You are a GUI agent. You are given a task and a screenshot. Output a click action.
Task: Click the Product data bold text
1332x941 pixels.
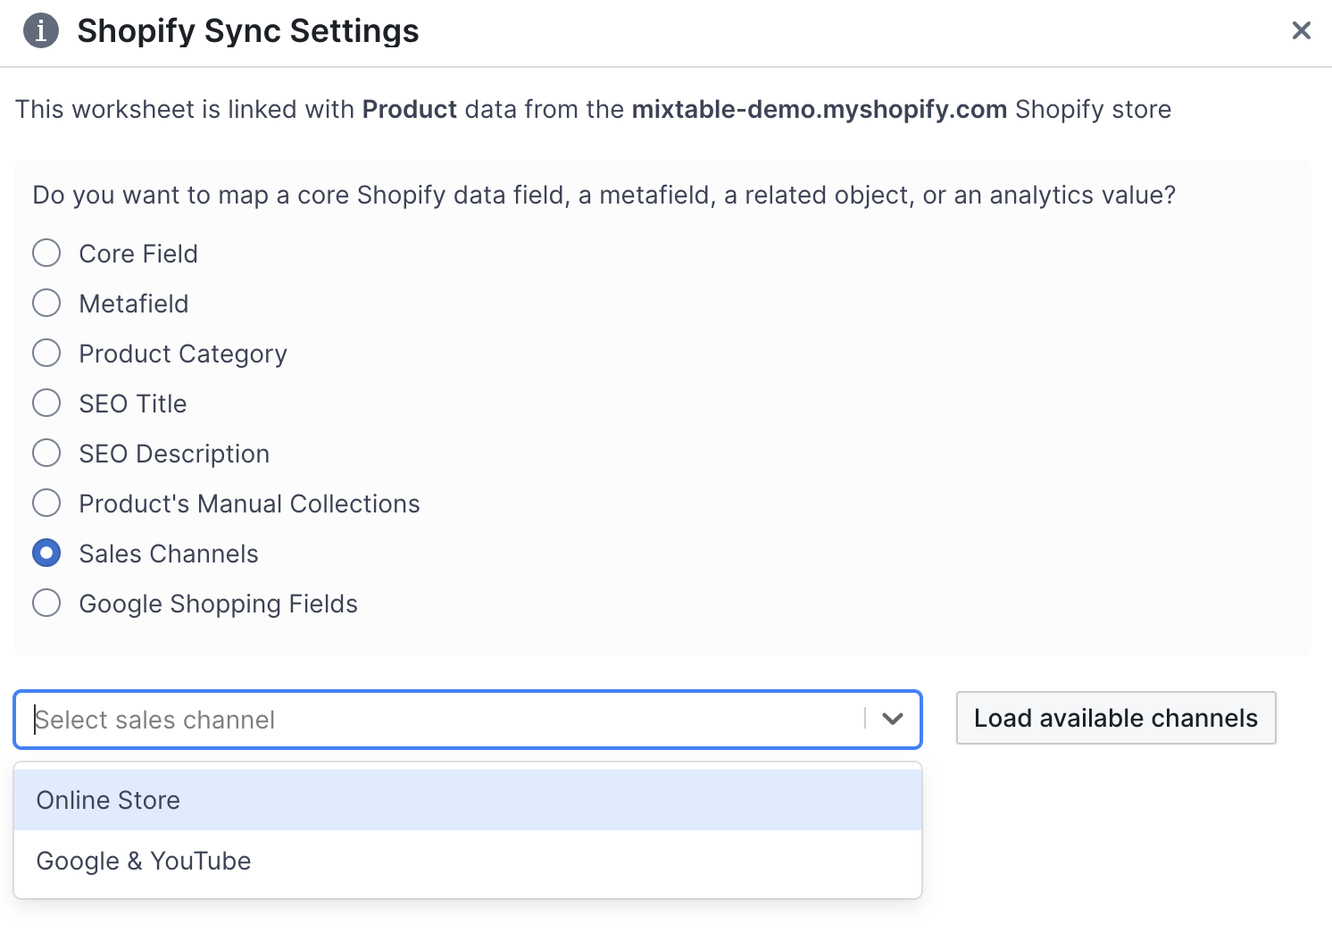(409, 109)
